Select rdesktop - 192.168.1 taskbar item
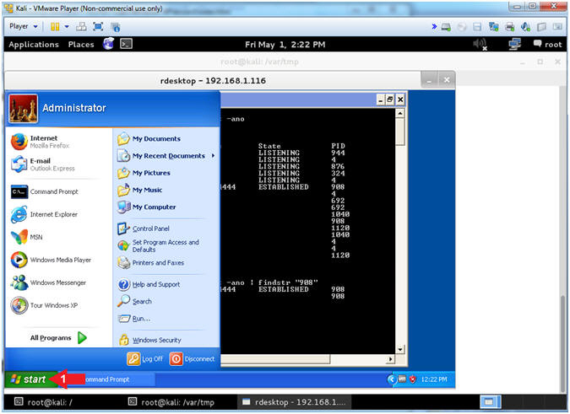 click(295, 402)
